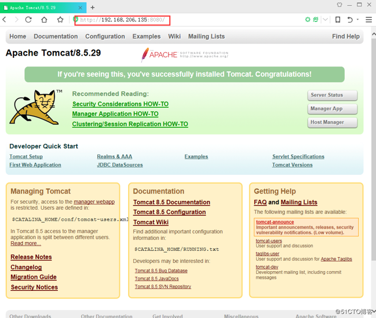Go back with the browser back arrow
The width and height of the screenshot is (376, 318).
[x=4, y=20]
